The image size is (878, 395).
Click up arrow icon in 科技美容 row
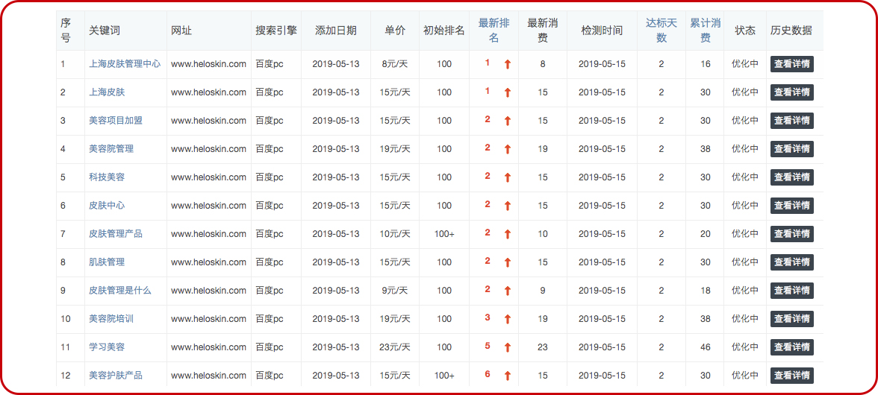pos(508,178)
